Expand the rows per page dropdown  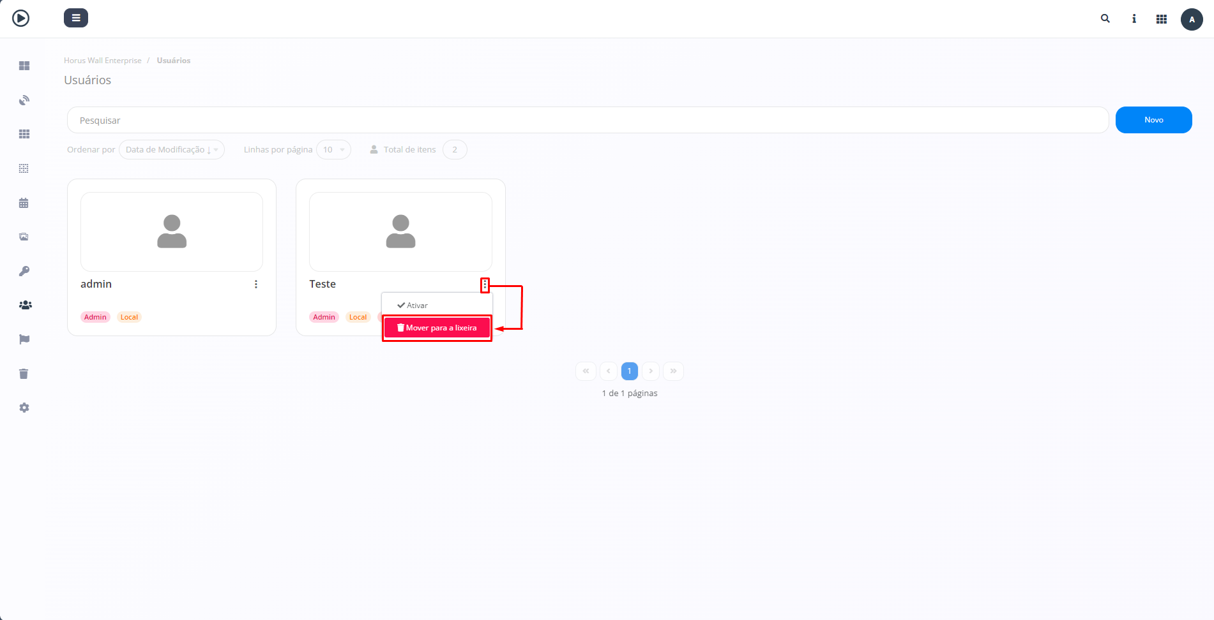(333, 150)
